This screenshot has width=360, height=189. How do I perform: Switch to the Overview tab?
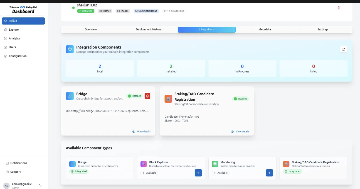point(91,30)
